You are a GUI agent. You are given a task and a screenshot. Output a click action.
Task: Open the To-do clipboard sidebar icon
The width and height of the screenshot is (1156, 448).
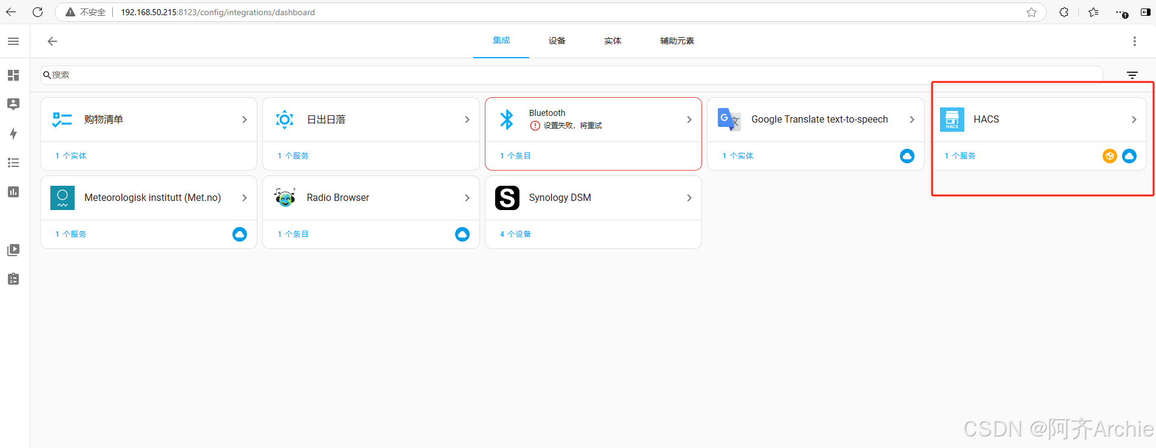point(13,279)
